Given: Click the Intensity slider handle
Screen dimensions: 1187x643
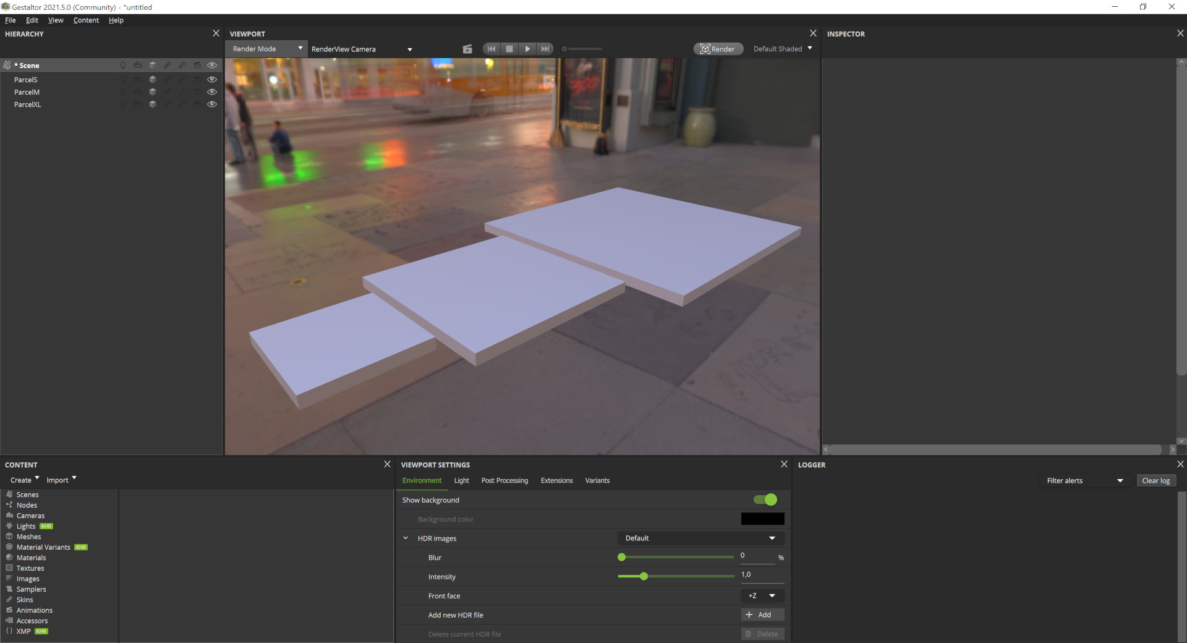Looking at the screenshot, I should [644, 576].
